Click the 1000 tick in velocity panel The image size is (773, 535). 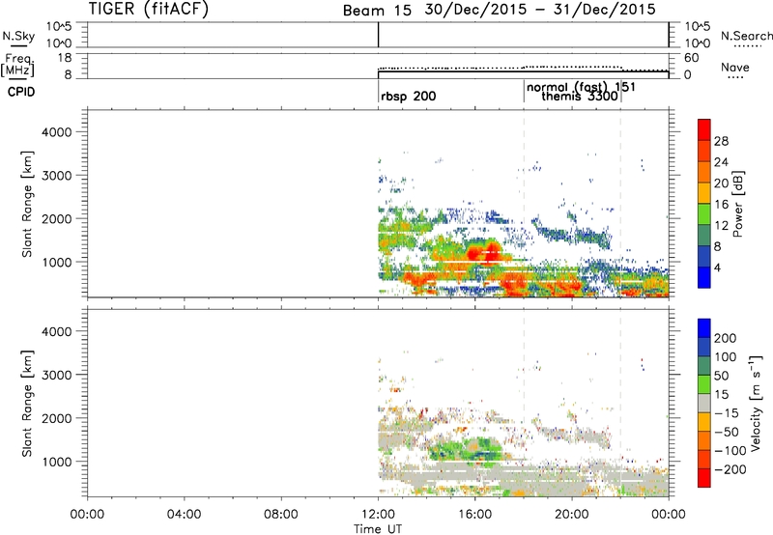[x=56, y=462]
